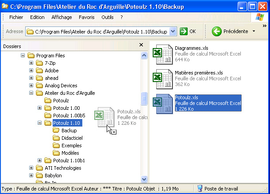Click folder tree scrollbar down arrow

pos(144,179)
